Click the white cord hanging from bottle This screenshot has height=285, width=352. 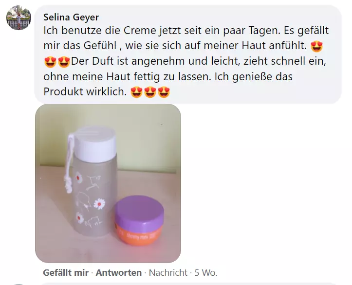point(69,164)
